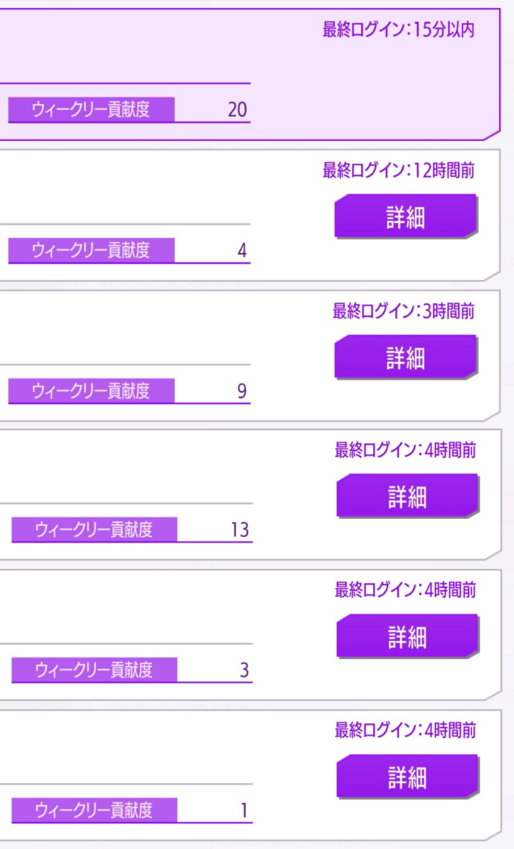Tap 詳細 for member with contribution 13
Screen dimensions: 514x849
click(x=408, y=496)
